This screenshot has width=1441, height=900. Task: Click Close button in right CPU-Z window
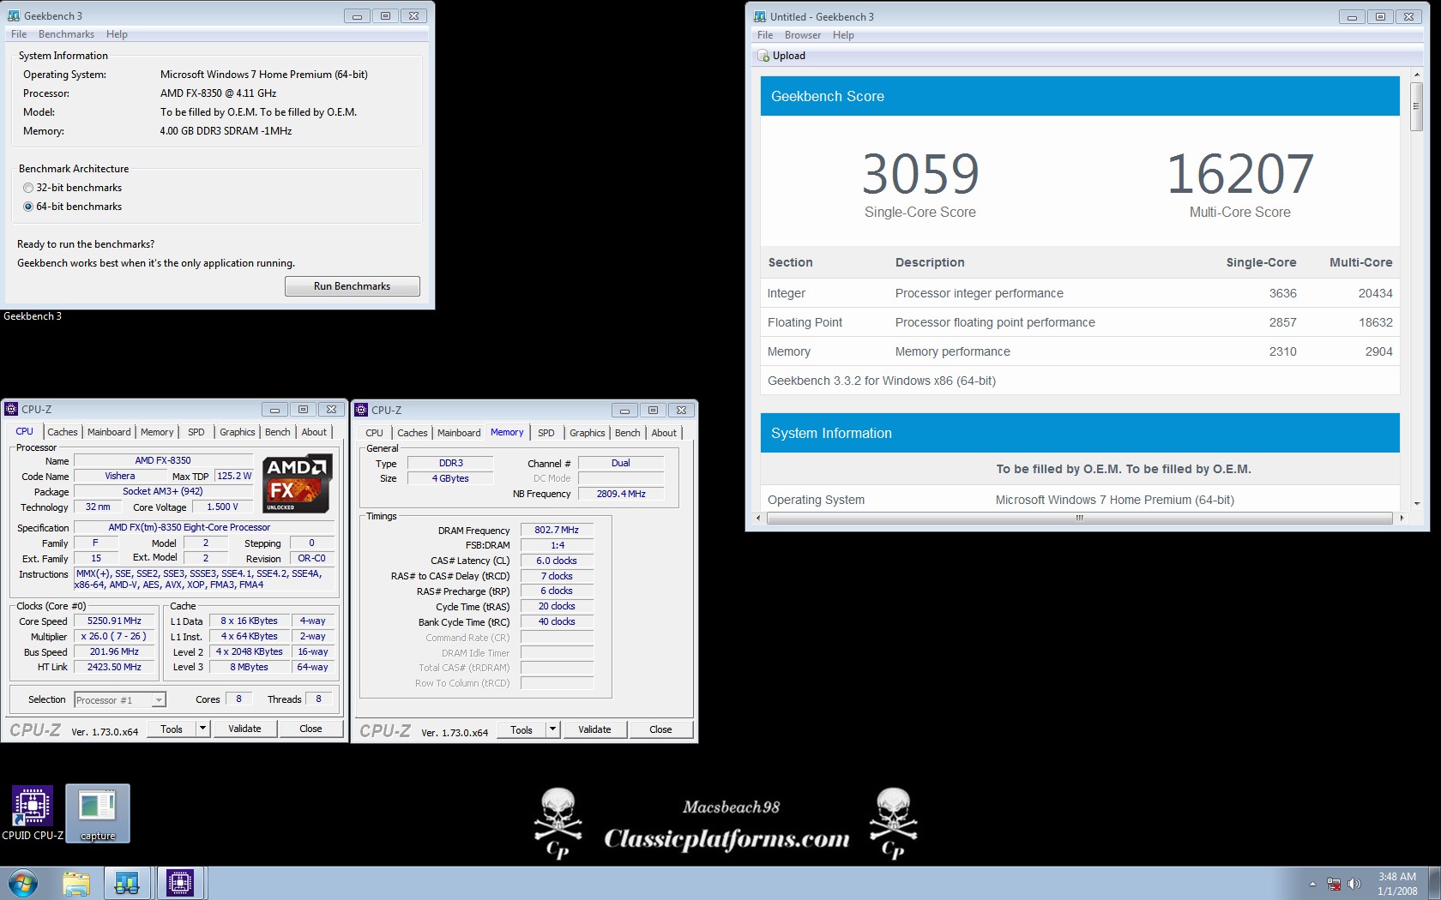click(x=660, y=729)
